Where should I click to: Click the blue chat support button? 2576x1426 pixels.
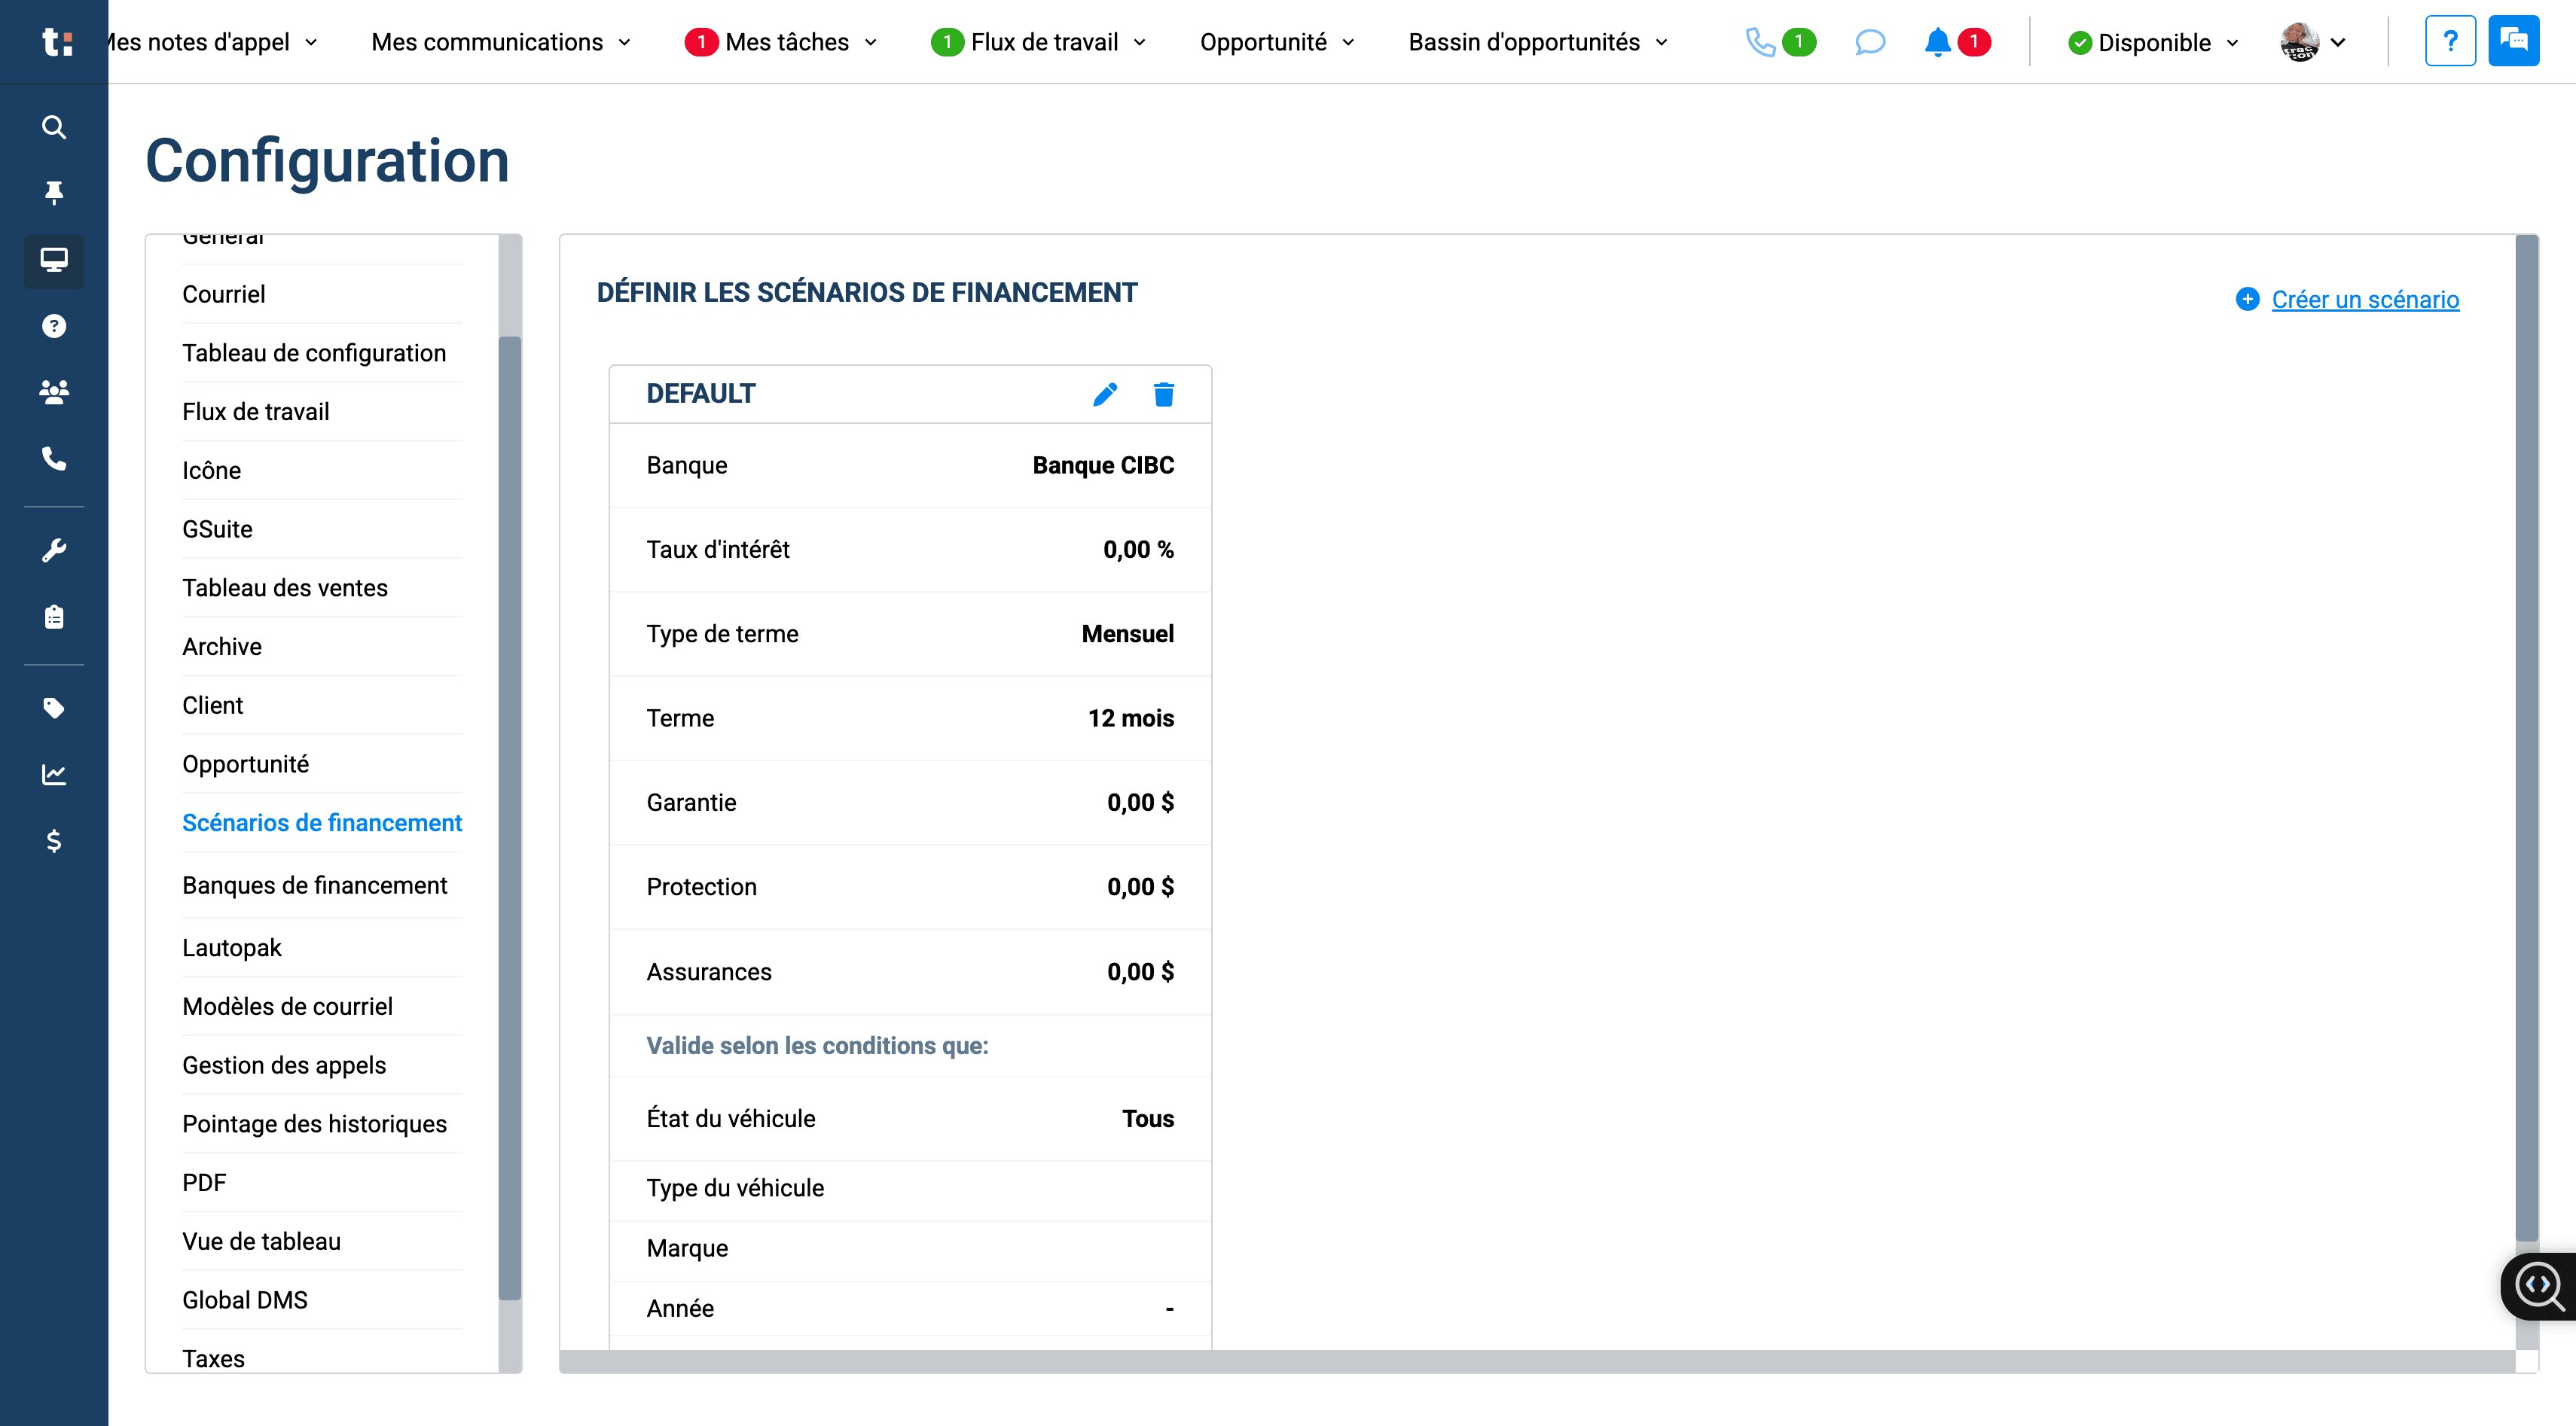coord(2513,41)
